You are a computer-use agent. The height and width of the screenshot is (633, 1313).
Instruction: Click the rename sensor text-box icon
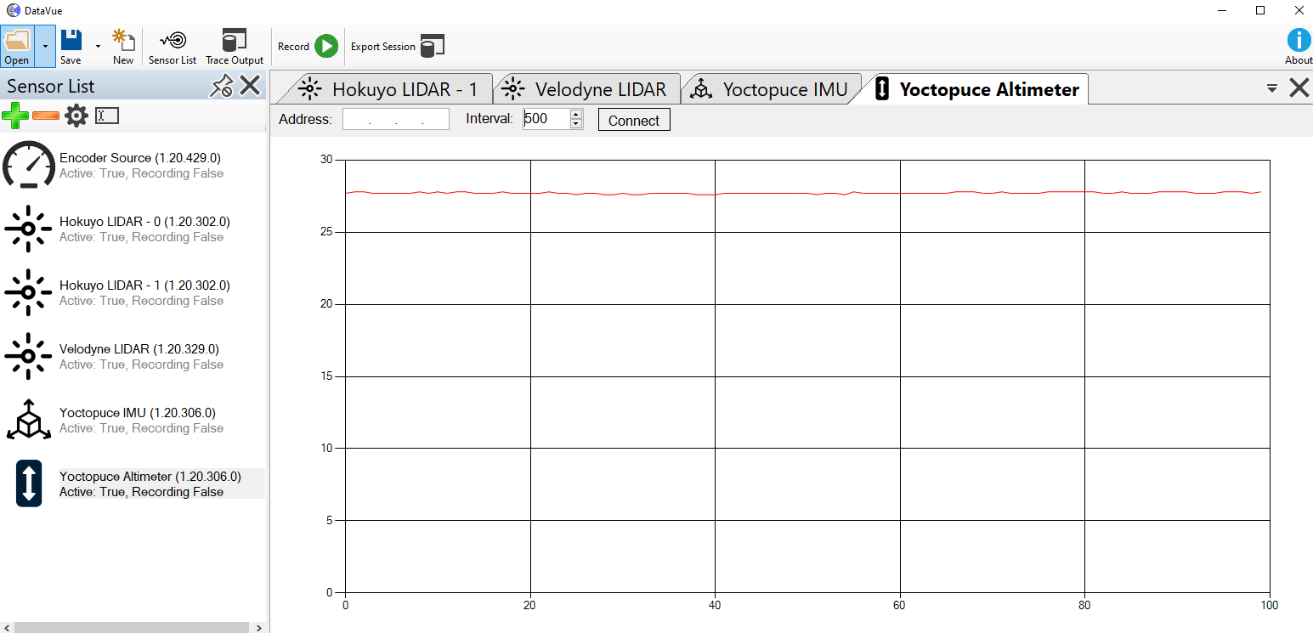pyautogui.click(x=107, y=116)
